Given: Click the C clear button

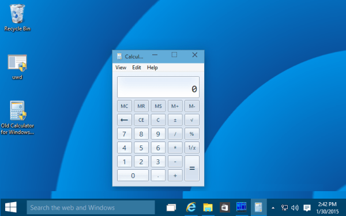Looking at the screenshot, I should [x=158, y=120].
